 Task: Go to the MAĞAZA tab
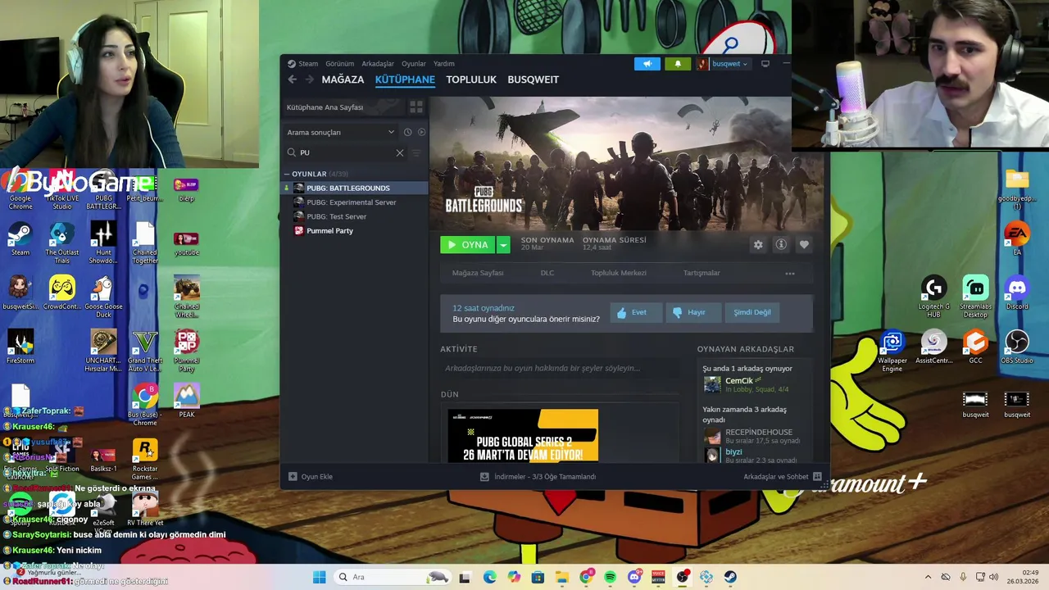(343, 79)
